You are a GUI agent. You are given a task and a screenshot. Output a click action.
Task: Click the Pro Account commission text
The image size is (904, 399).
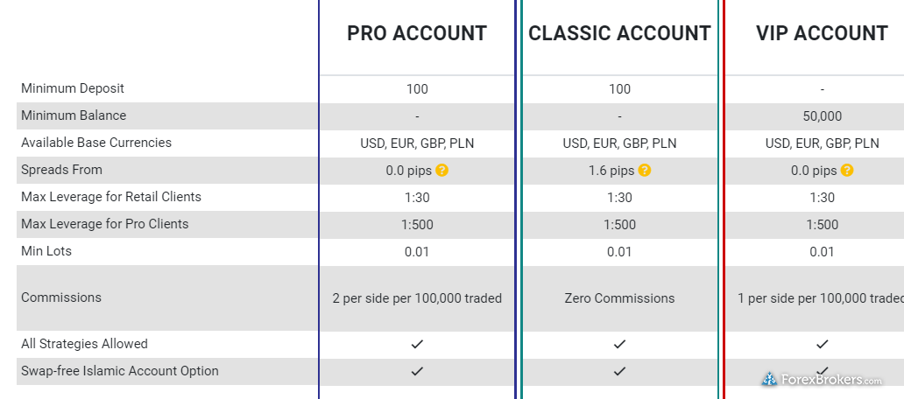coord(417,298)
